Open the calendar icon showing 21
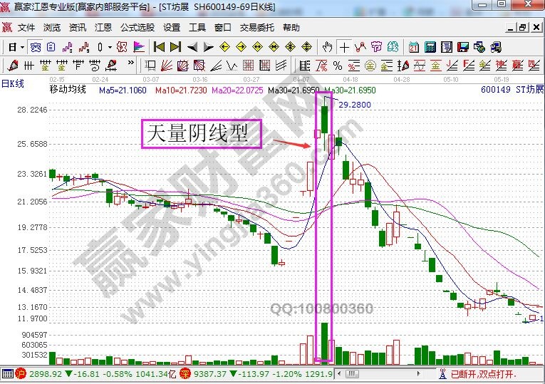Screen dimensions: 545x384 tap(413, 47)
